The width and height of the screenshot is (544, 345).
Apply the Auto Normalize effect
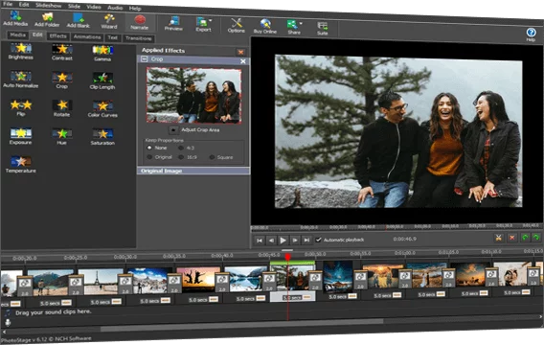point(21,80)
